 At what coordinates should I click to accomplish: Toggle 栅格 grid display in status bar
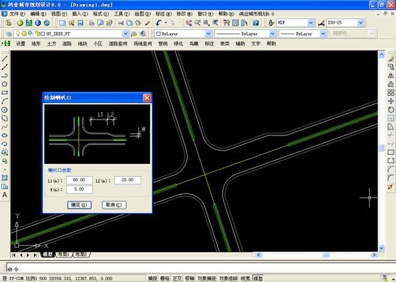pos(165,279)
